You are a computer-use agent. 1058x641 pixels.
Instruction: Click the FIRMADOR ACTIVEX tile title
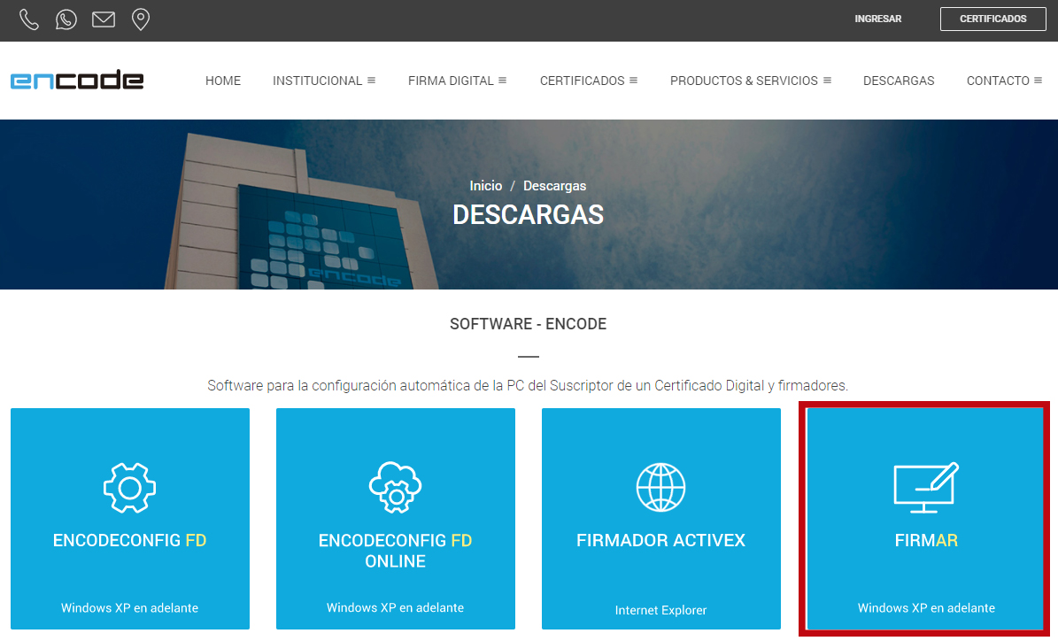[660, 540]
